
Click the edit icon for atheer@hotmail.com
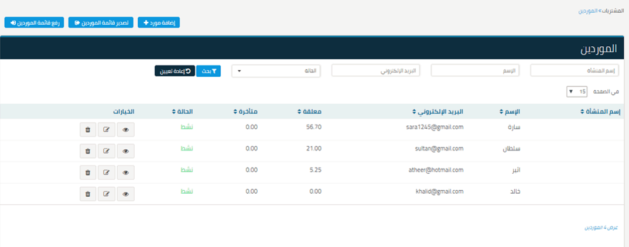107,172
